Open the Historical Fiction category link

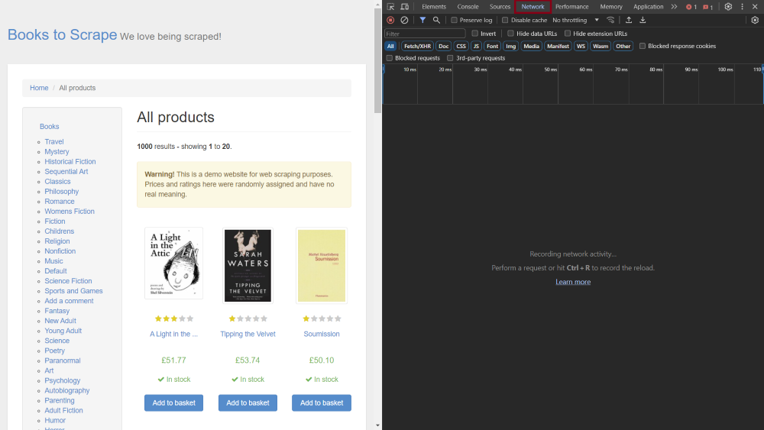pos(70,162)
